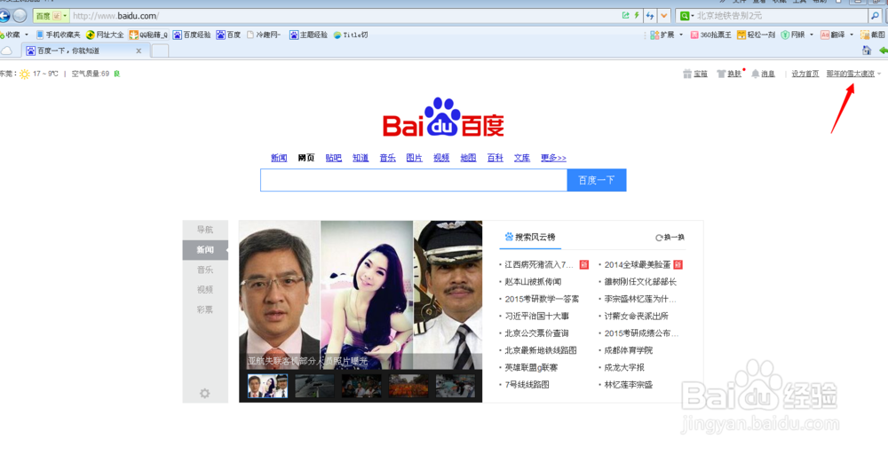Open the 百度经验 bookmark
888x454 pixels.
tap(192, 35)
